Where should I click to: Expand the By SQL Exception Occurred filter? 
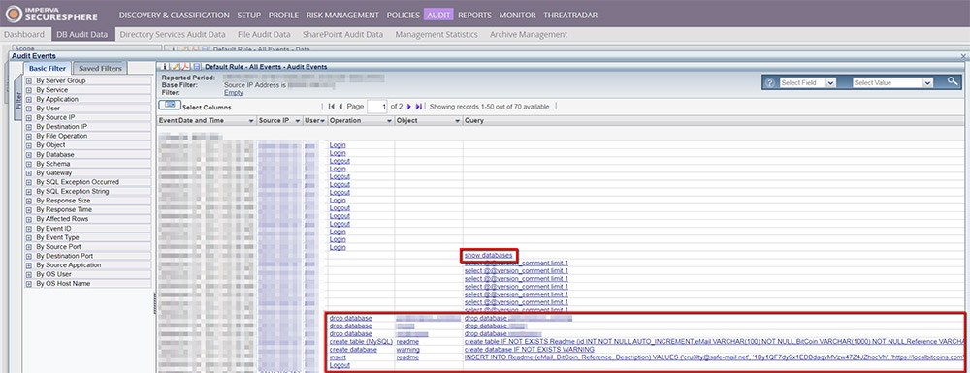(29, 182)
